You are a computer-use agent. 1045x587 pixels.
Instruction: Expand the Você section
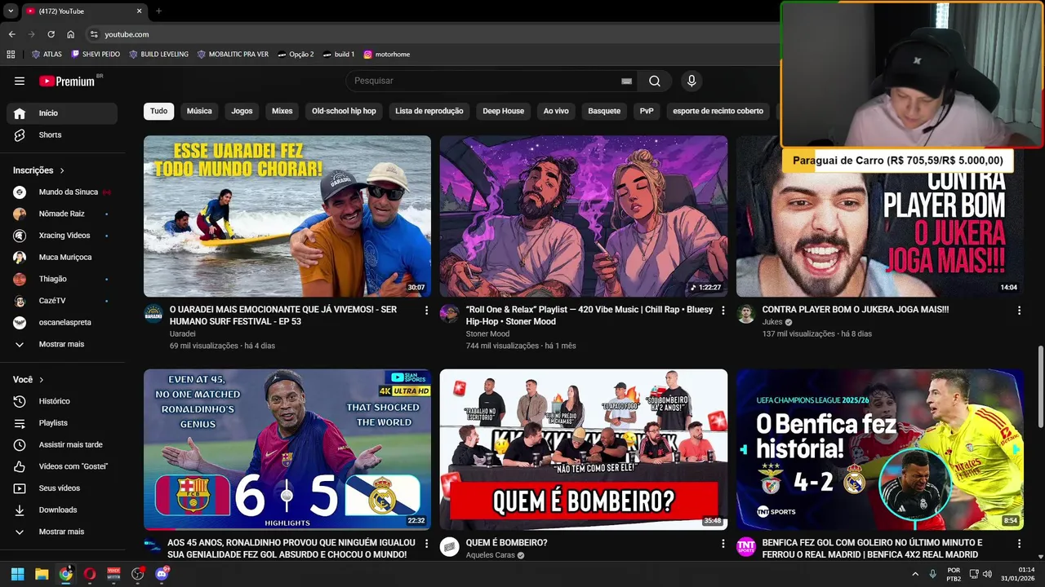pyautogui.click(x=29, y=380)
